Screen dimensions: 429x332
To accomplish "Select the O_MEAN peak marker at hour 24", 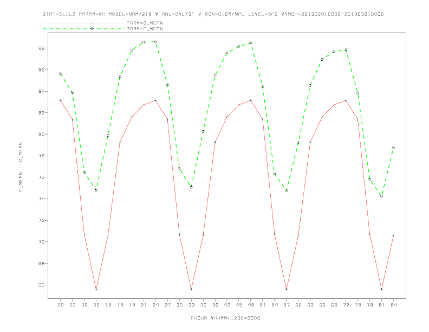I will pyautogui.click(x=155, y=100).
